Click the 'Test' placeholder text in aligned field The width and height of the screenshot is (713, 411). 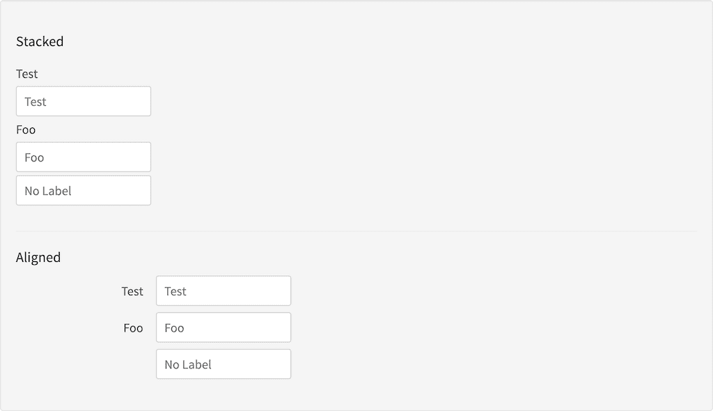175,291
